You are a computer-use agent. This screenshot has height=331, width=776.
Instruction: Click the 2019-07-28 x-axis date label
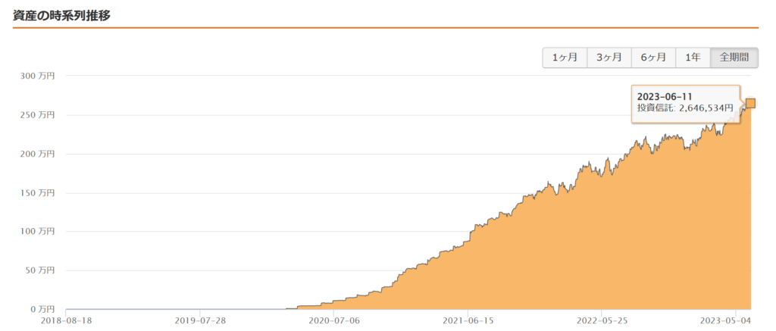click(199, 321)
